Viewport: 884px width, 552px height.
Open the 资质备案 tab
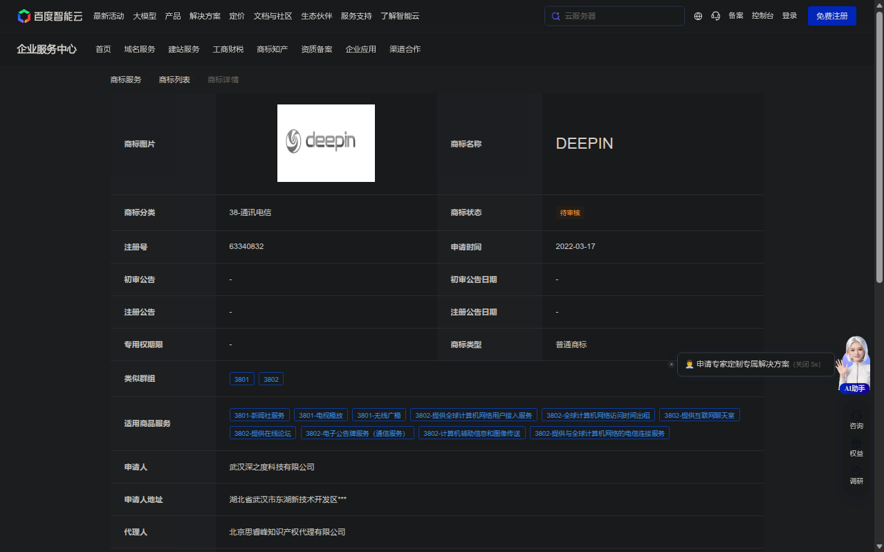point(317,49)
